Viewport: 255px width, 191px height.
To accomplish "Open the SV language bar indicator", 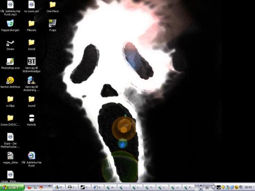I will pos(207,188).
